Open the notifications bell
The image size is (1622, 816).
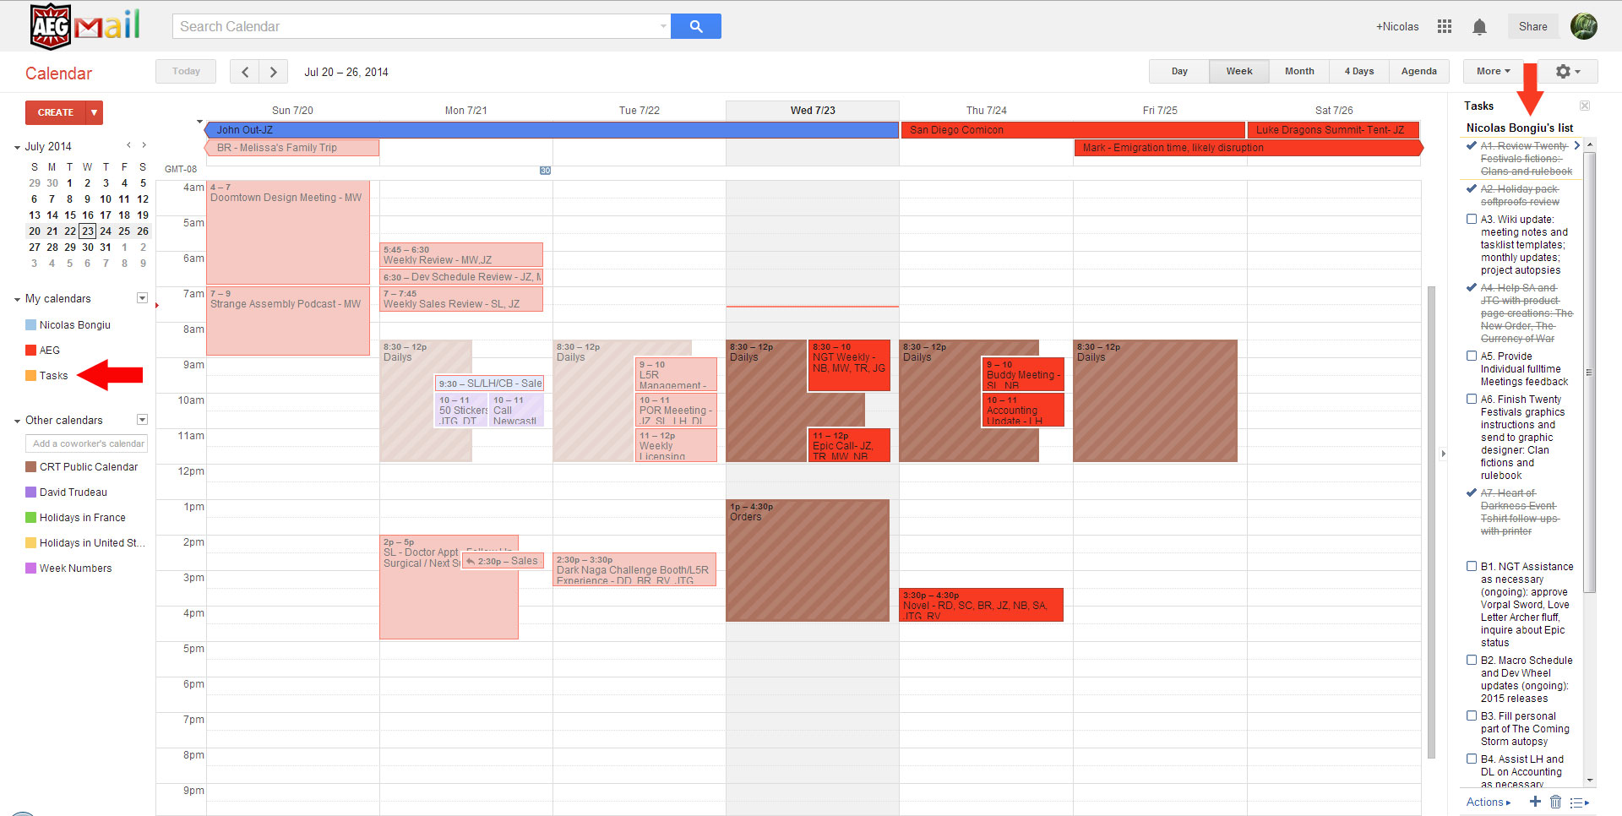tap(1479, 27)
